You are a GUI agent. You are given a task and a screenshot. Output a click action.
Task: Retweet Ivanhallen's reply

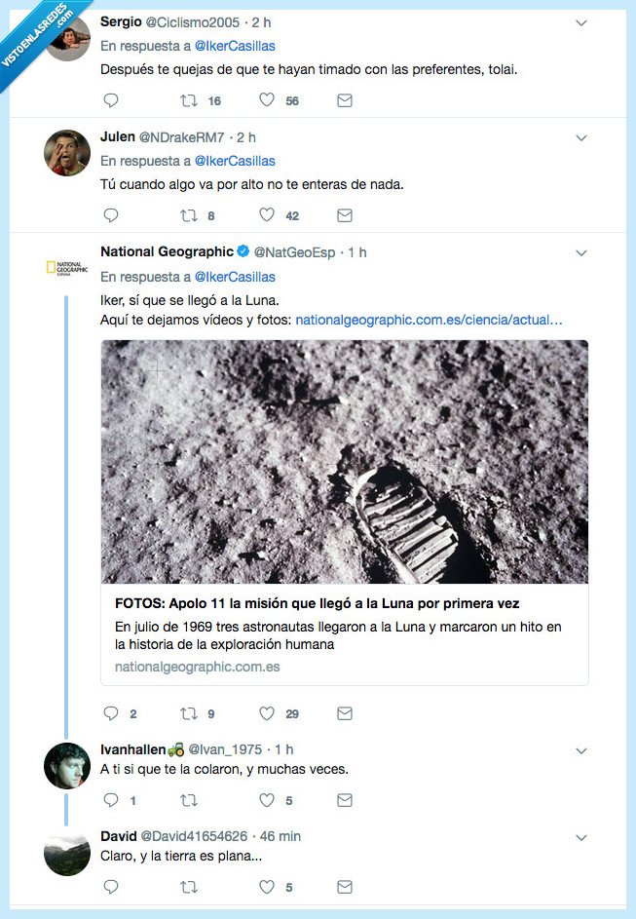(x=190, y=800)
